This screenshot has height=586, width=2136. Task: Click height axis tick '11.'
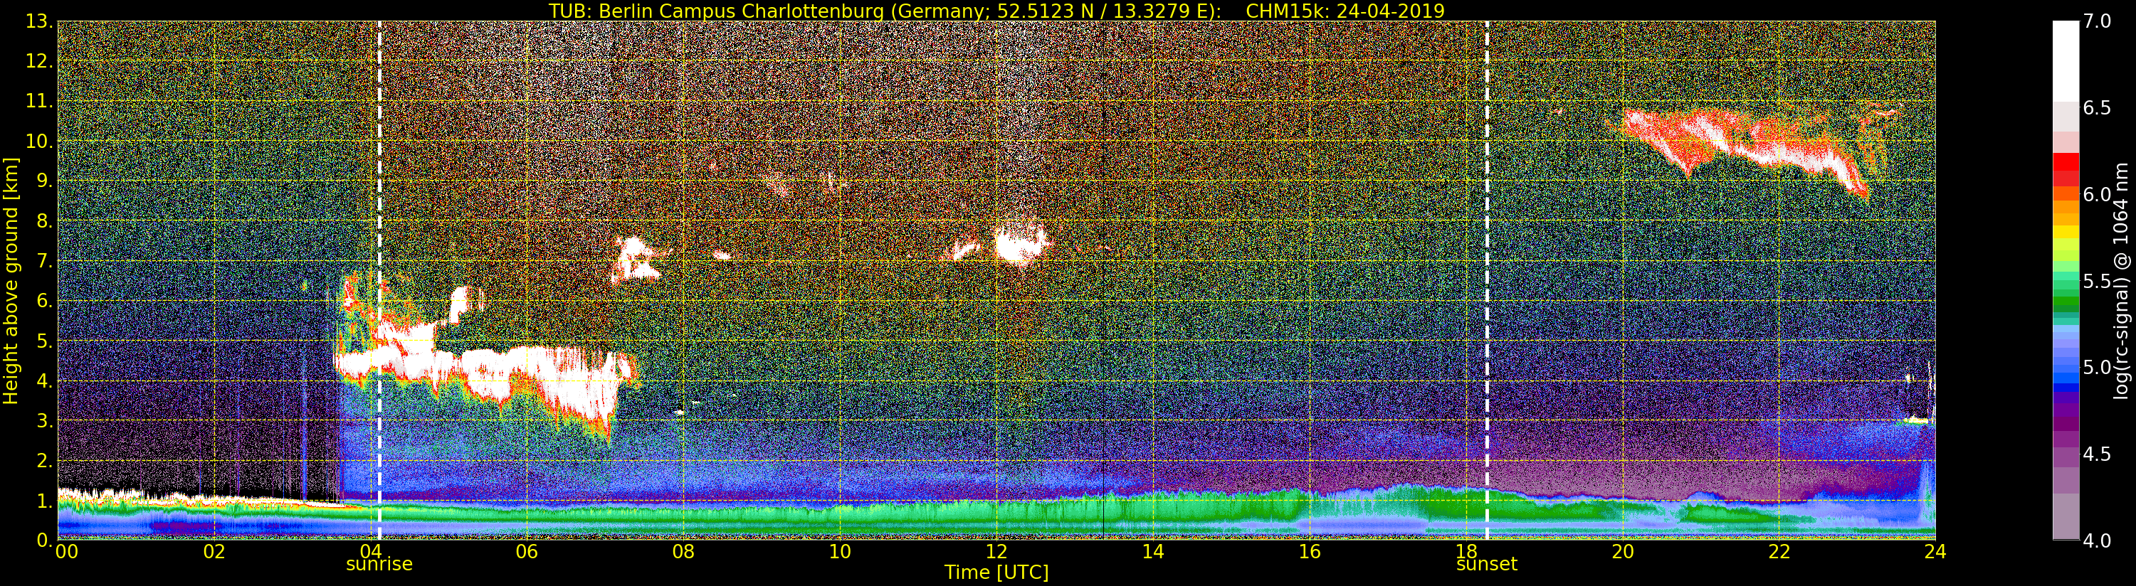(39, 101)
